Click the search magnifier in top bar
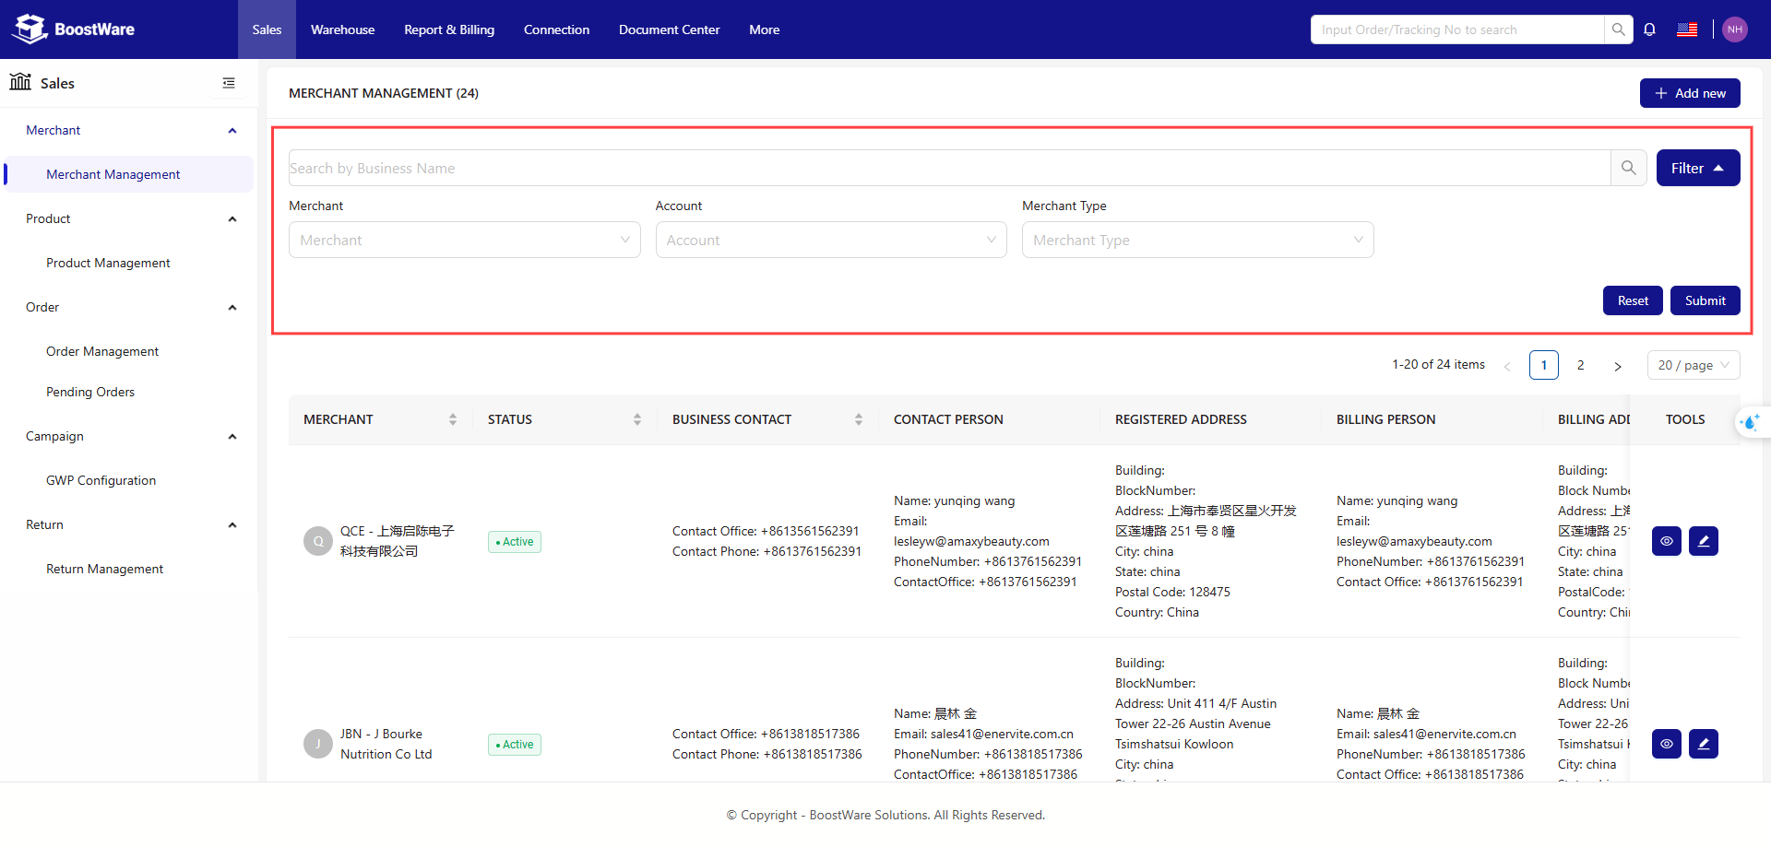This screenshot has height=847, width=1771. [1619, 29]
